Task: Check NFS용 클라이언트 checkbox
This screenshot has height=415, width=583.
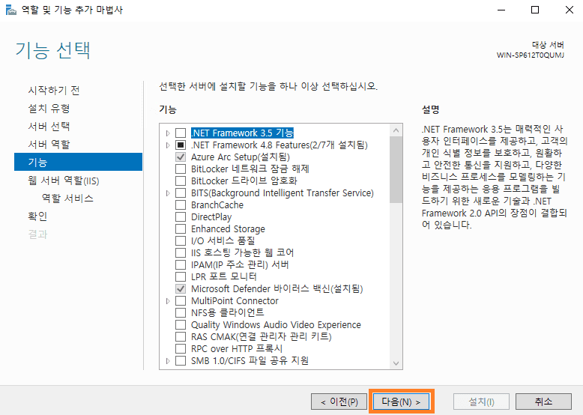Action: coord(181,312)
